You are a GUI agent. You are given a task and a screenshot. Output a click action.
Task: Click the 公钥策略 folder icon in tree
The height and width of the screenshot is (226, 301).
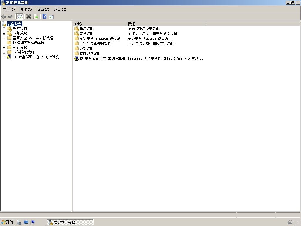(x=9, y=47)
